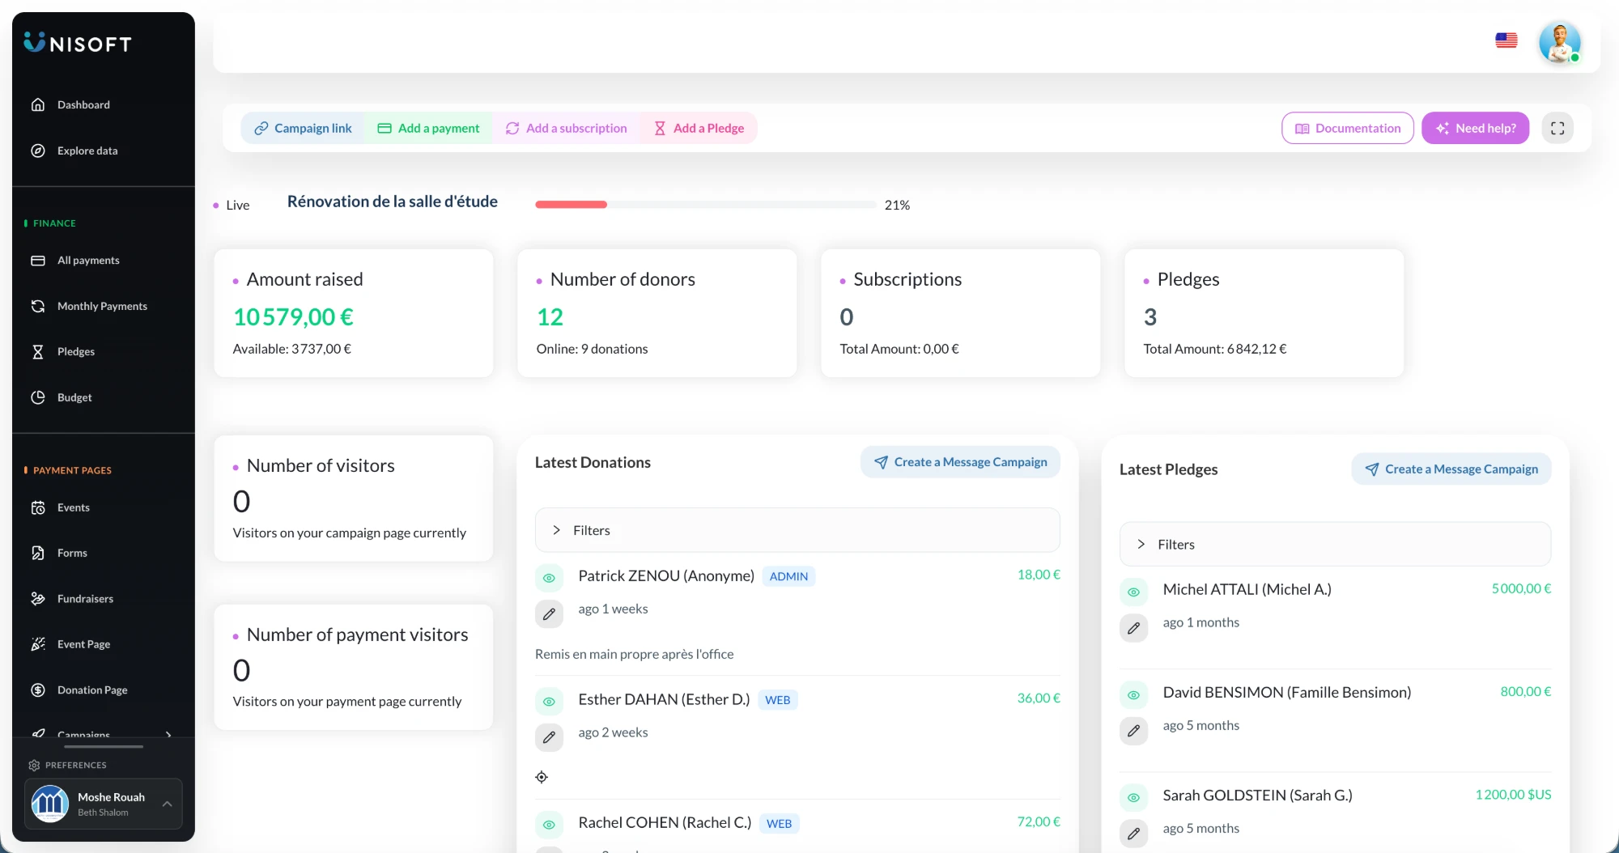1619x853 pixels.
Task: Click Add a payment button
Action: click(x=428, y=128)
